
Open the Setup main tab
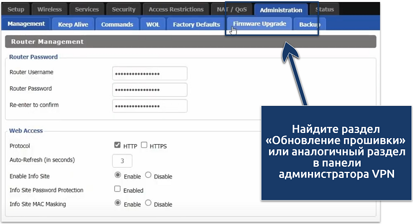[16, 9]
